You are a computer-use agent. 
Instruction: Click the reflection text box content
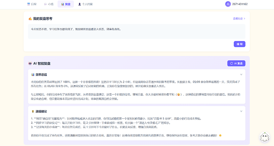point(137,31)
